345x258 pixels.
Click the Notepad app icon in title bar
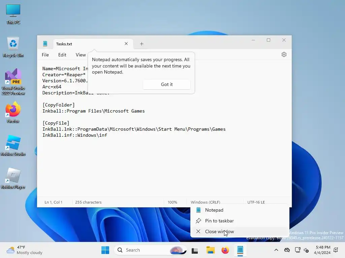45,44
